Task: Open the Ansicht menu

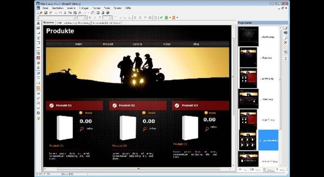Action: [71, 8]
